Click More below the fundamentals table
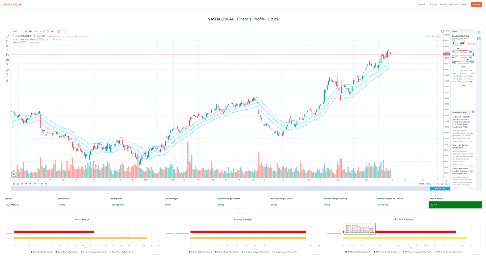Image resolution: width=486 pixels, height=256 pixels. pyautogui.click(x=463, y=86)
